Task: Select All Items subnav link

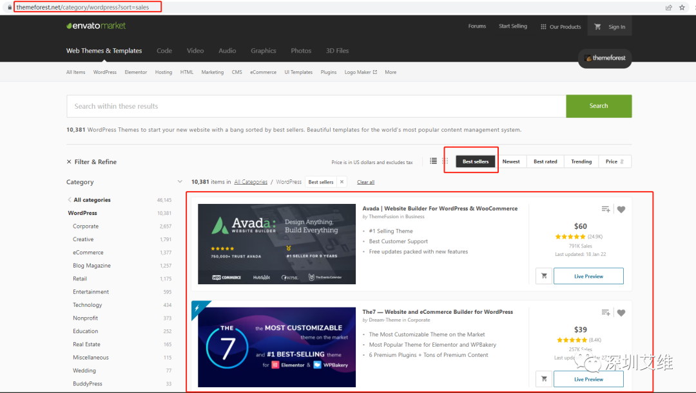Action: click(x=75, y=72)
